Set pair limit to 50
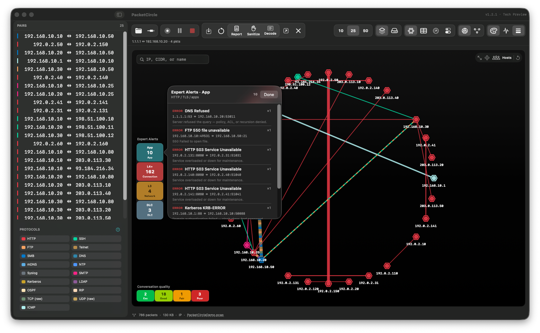 366,31
